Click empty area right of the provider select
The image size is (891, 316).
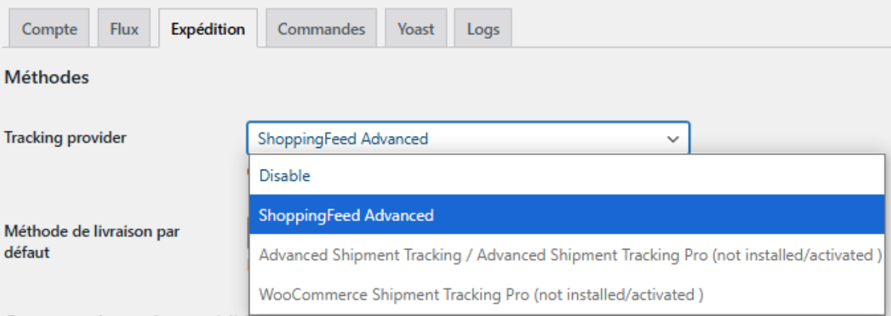(790, 137)
